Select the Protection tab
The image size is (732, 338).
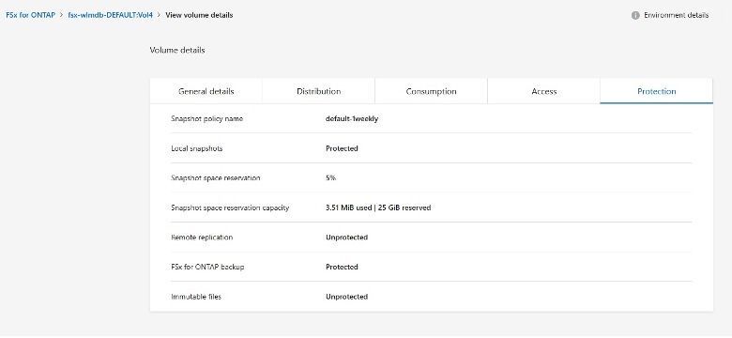pyautogui.click(x=656, y=91)
